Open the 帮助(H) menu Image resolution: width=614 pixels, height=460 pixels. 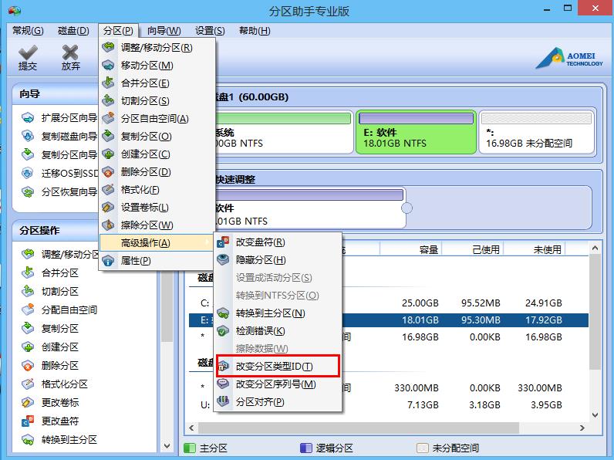(255, 31)
